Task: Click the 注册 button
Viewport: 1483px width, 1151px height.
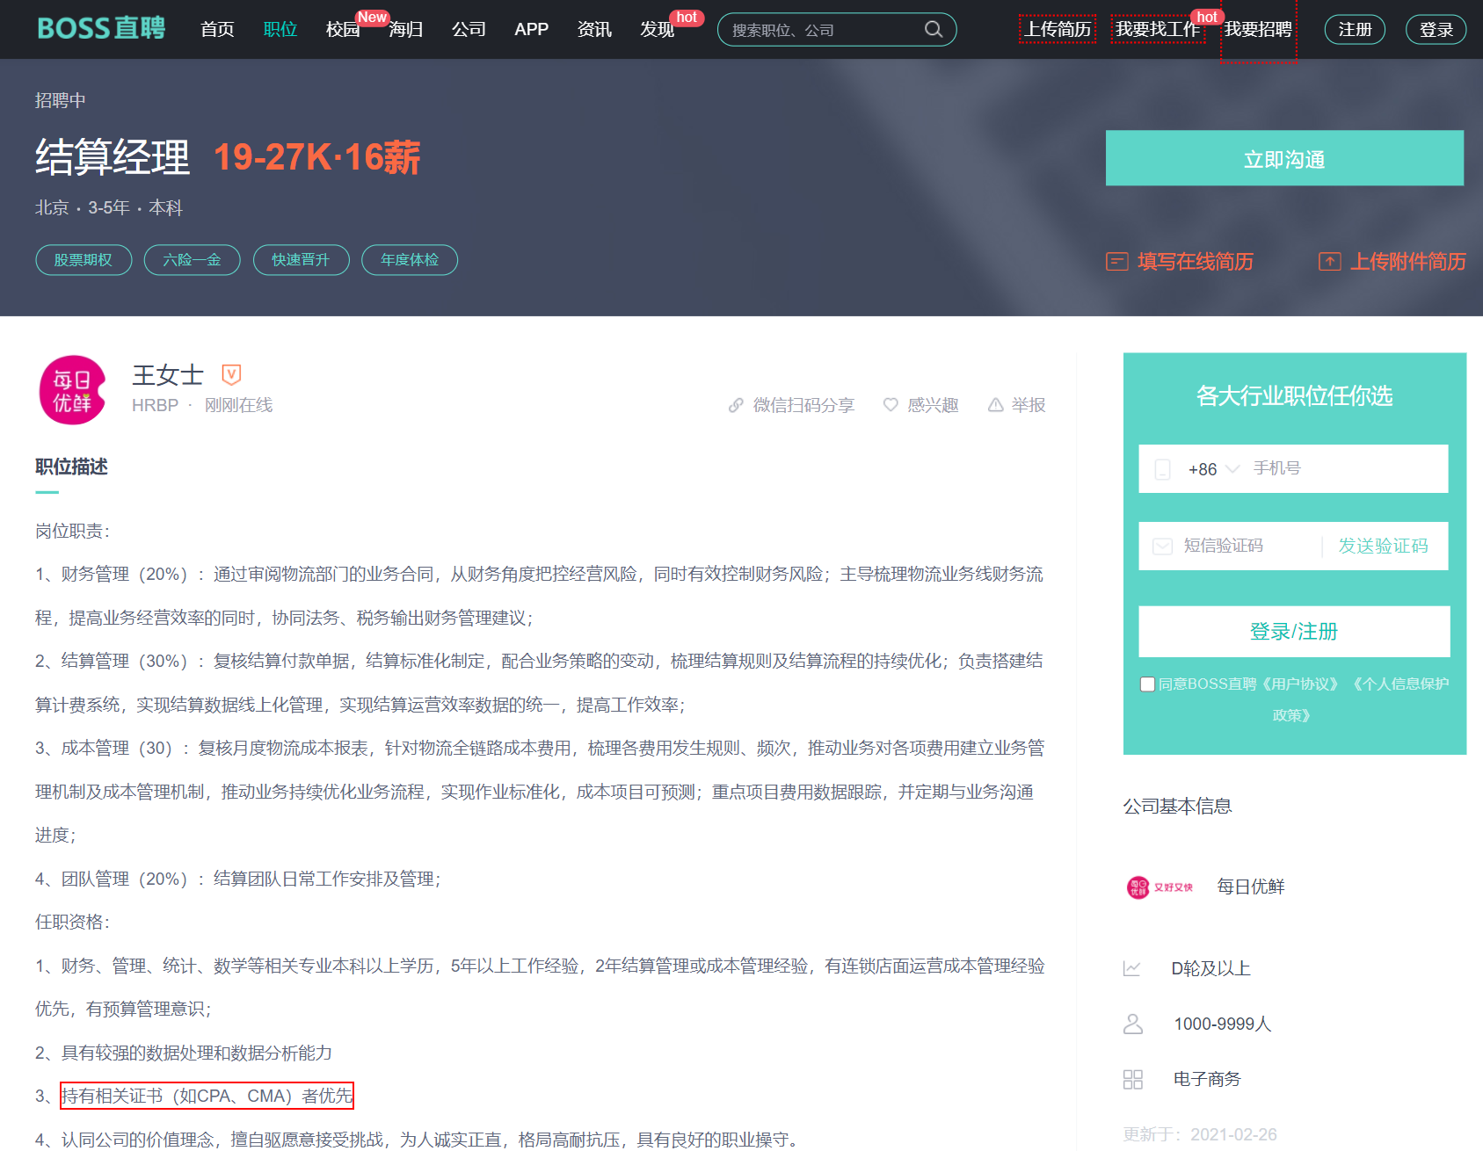Action: pyautogui.click(x=1355, y=30)
